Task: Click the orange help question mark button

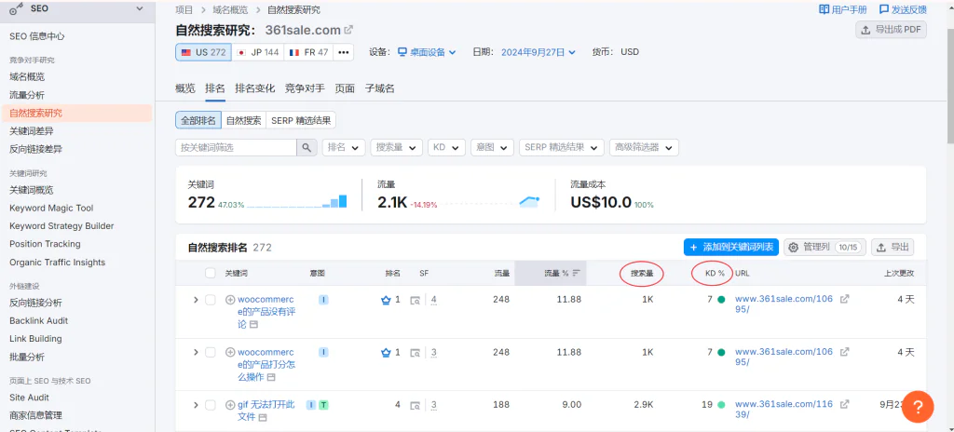Action: (x=917, y=406)
